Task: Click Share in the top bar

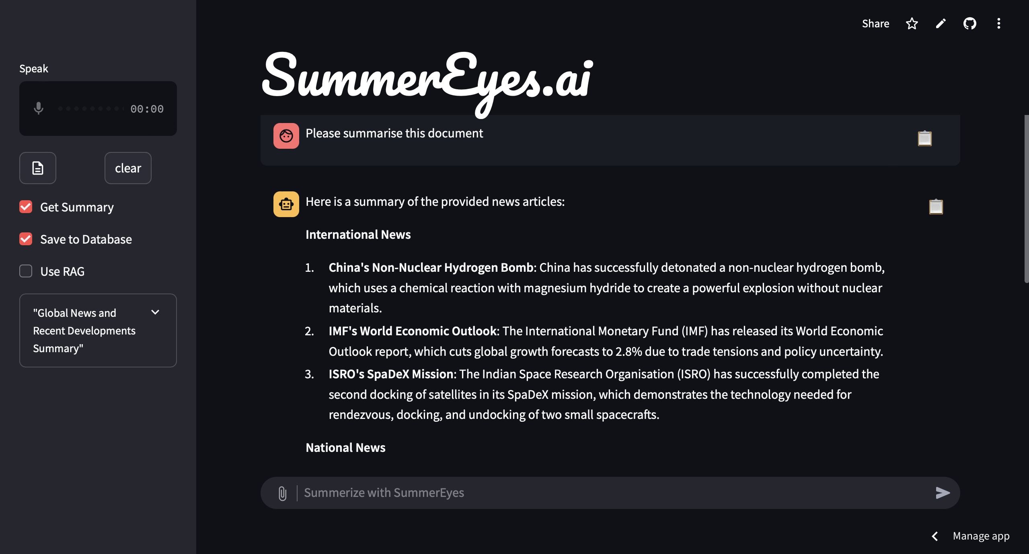Action: (875, 24)
